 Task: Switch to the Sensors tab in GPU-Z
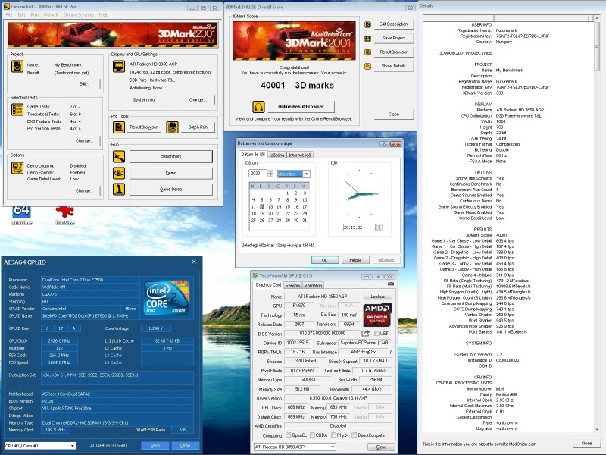292,285
